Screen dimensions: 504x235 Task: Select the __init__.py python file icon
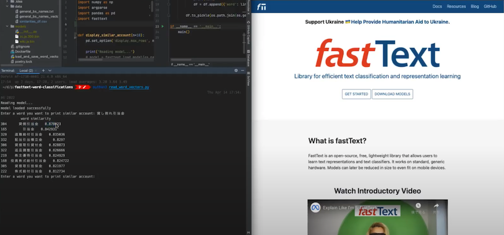(17, 32)
